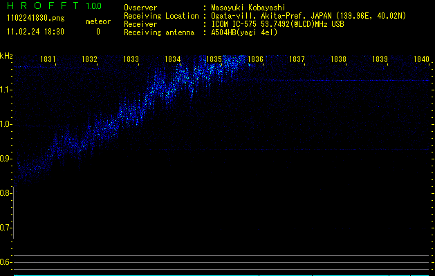The image size is (435, 276).
Task: Select the file name 1102241830.png
Action: tap(36, 19)
